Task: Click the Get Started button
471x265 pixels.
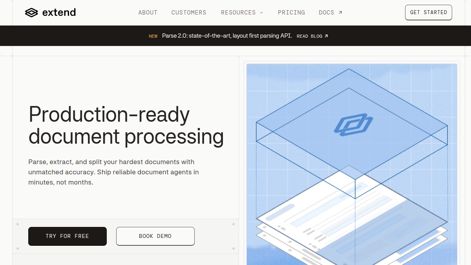Action: click(x=429, y=13)
